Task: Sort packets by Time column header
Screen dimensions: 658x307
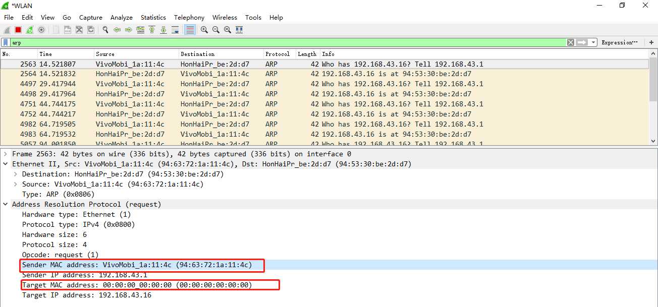Action: click(x=66, y=54)
